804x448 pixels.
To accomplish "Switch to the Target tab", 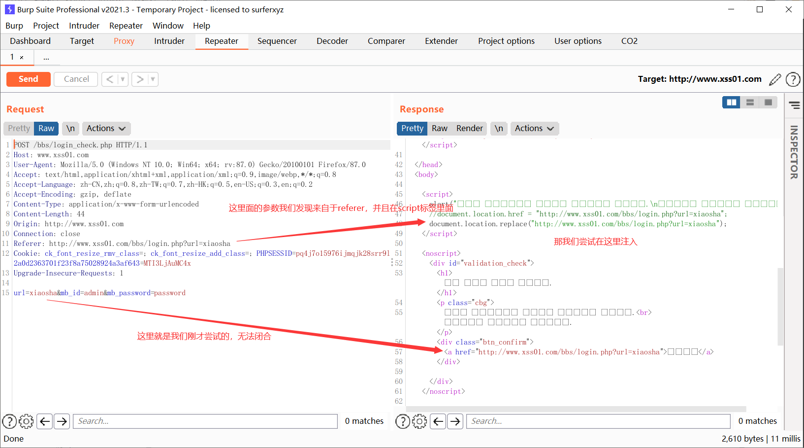I will point(82,41).
